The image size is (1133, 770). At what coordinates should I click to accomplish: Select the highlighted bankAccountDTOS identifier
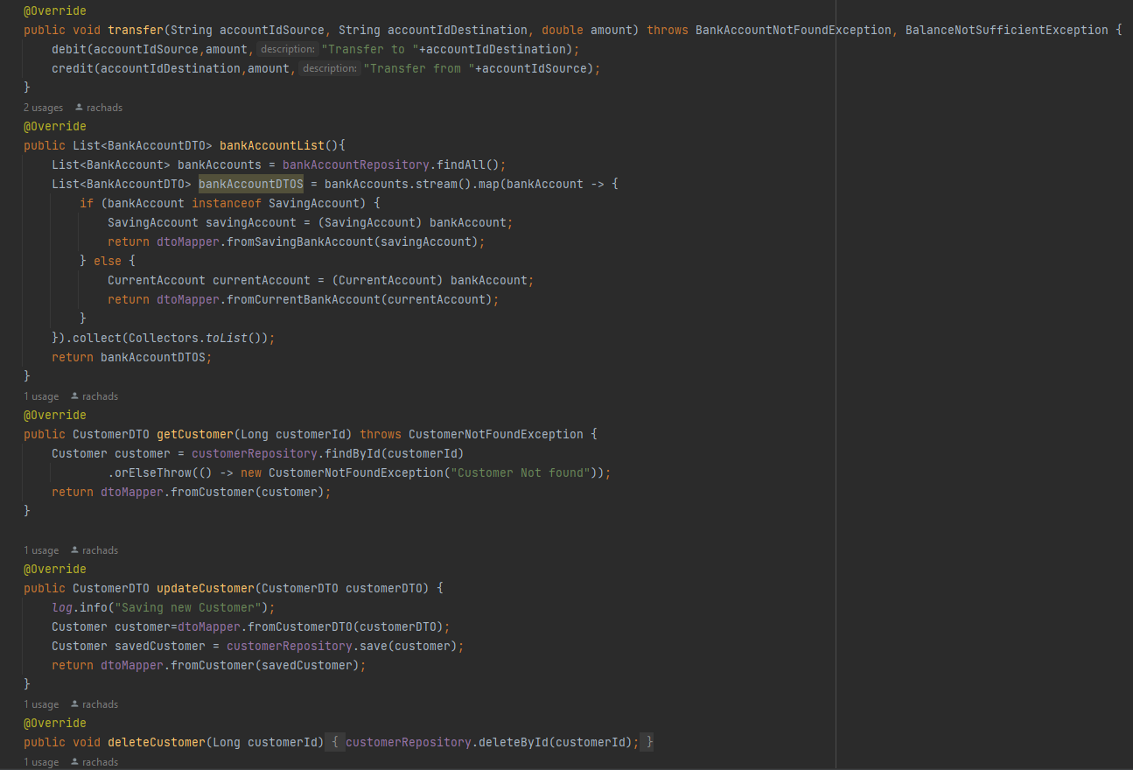[x=250, y=184]
